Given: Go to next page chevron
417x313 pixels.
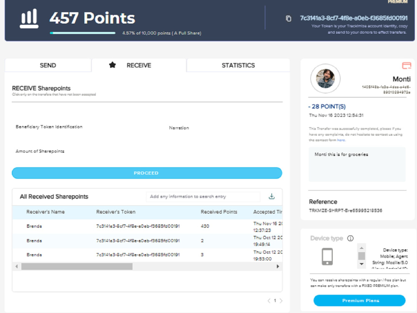Looking at the screenshot, I should 281,301.
